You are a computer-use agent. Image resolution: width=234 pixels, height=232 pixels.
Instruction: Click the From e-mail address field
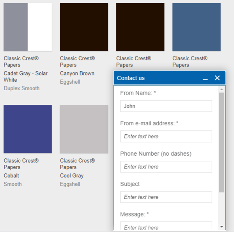point(166,136)
